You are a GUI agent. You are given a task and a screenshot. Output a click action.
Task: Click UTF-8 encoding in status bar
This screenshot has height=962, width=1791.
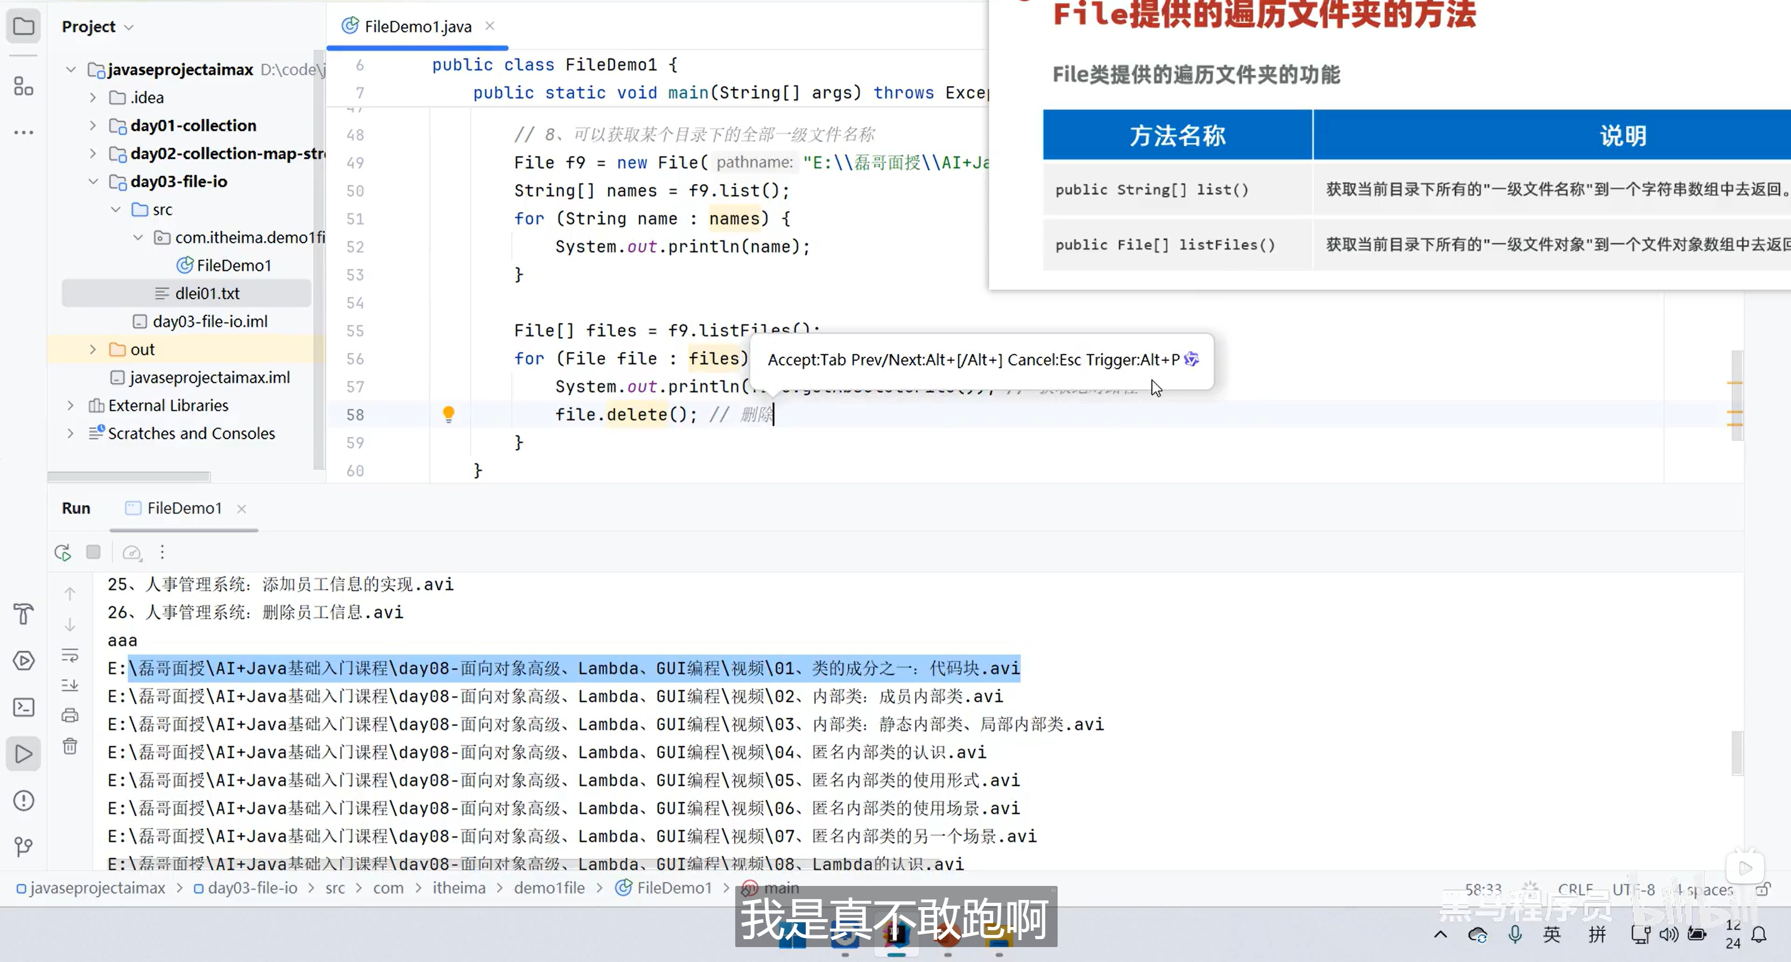pyautogui.click(x=1634, y=889)
